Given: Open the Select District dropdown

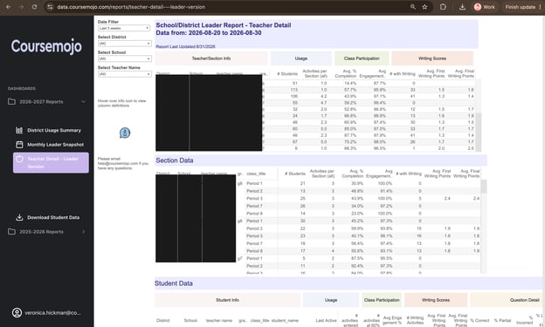Looking at the screenshot, I should point(124,44).
